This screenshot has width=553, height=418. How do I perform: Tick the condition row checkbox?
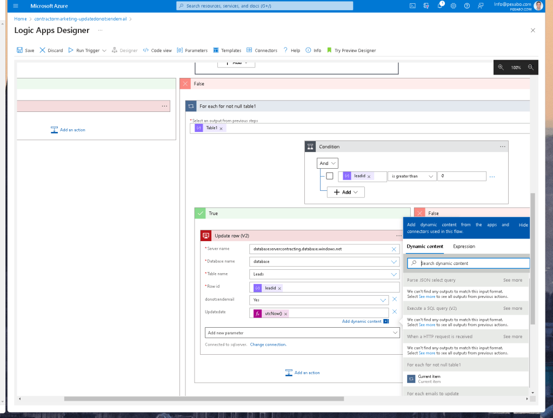click(x=329, y=176)
